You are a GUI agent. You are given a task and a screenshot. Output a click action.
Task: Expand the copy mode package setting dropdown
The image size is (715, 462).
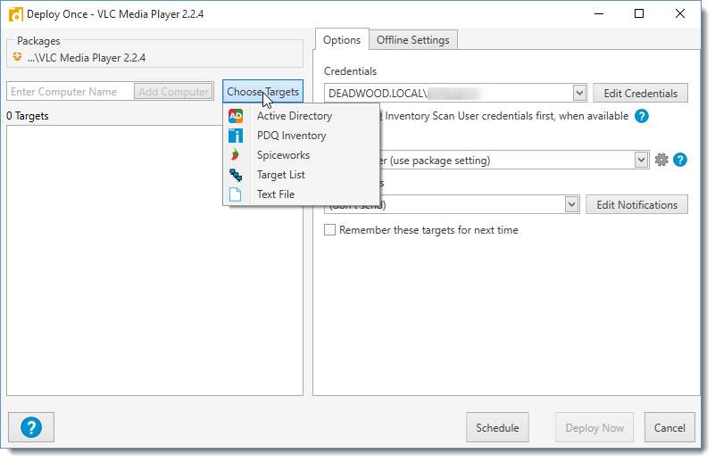(641, 160)
